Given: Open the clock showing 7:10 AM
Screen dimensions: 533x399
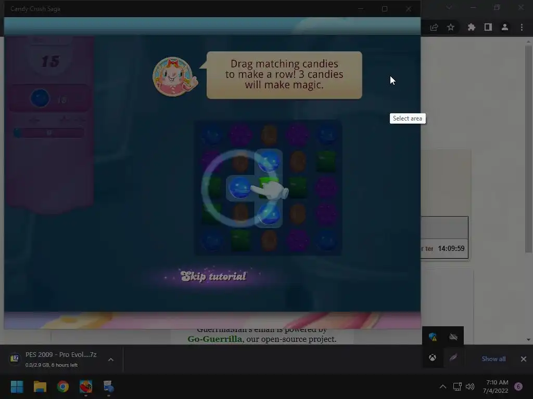Looking at the screenshot, I should click(496, 387).
